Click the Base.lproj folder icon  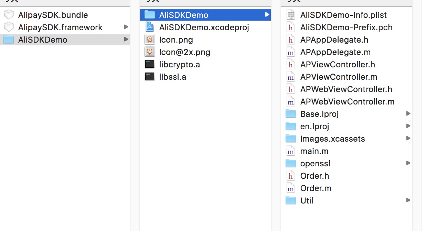(x=291, y=114)
